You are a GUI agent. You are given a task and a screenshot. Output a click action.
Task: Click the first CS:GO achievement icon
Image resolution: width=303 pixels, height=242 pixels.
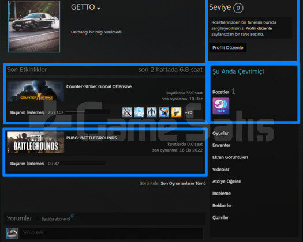point(127,112)
